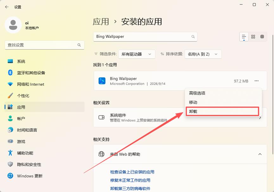This screenshot has width=274, height=192.
Task: Click the 查找设置 search field
Action: point(45,45)
